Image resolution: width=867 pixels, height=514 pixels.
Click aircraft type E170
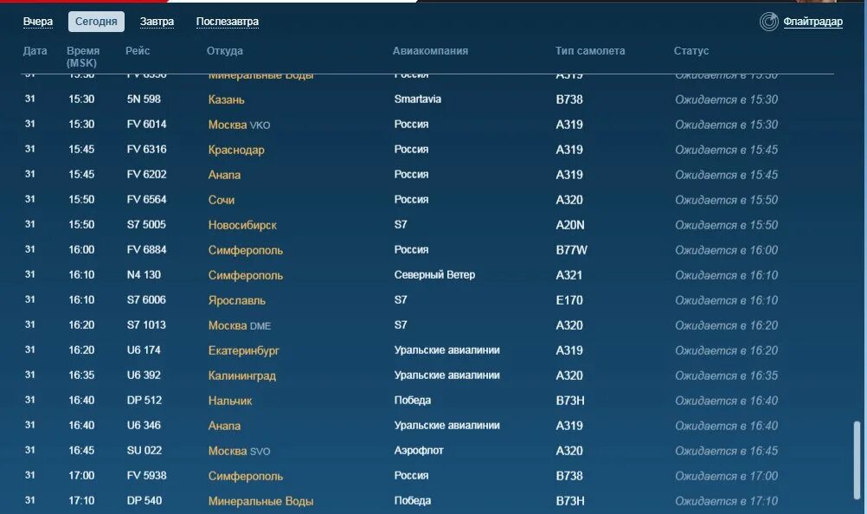[x=569, y=300]
